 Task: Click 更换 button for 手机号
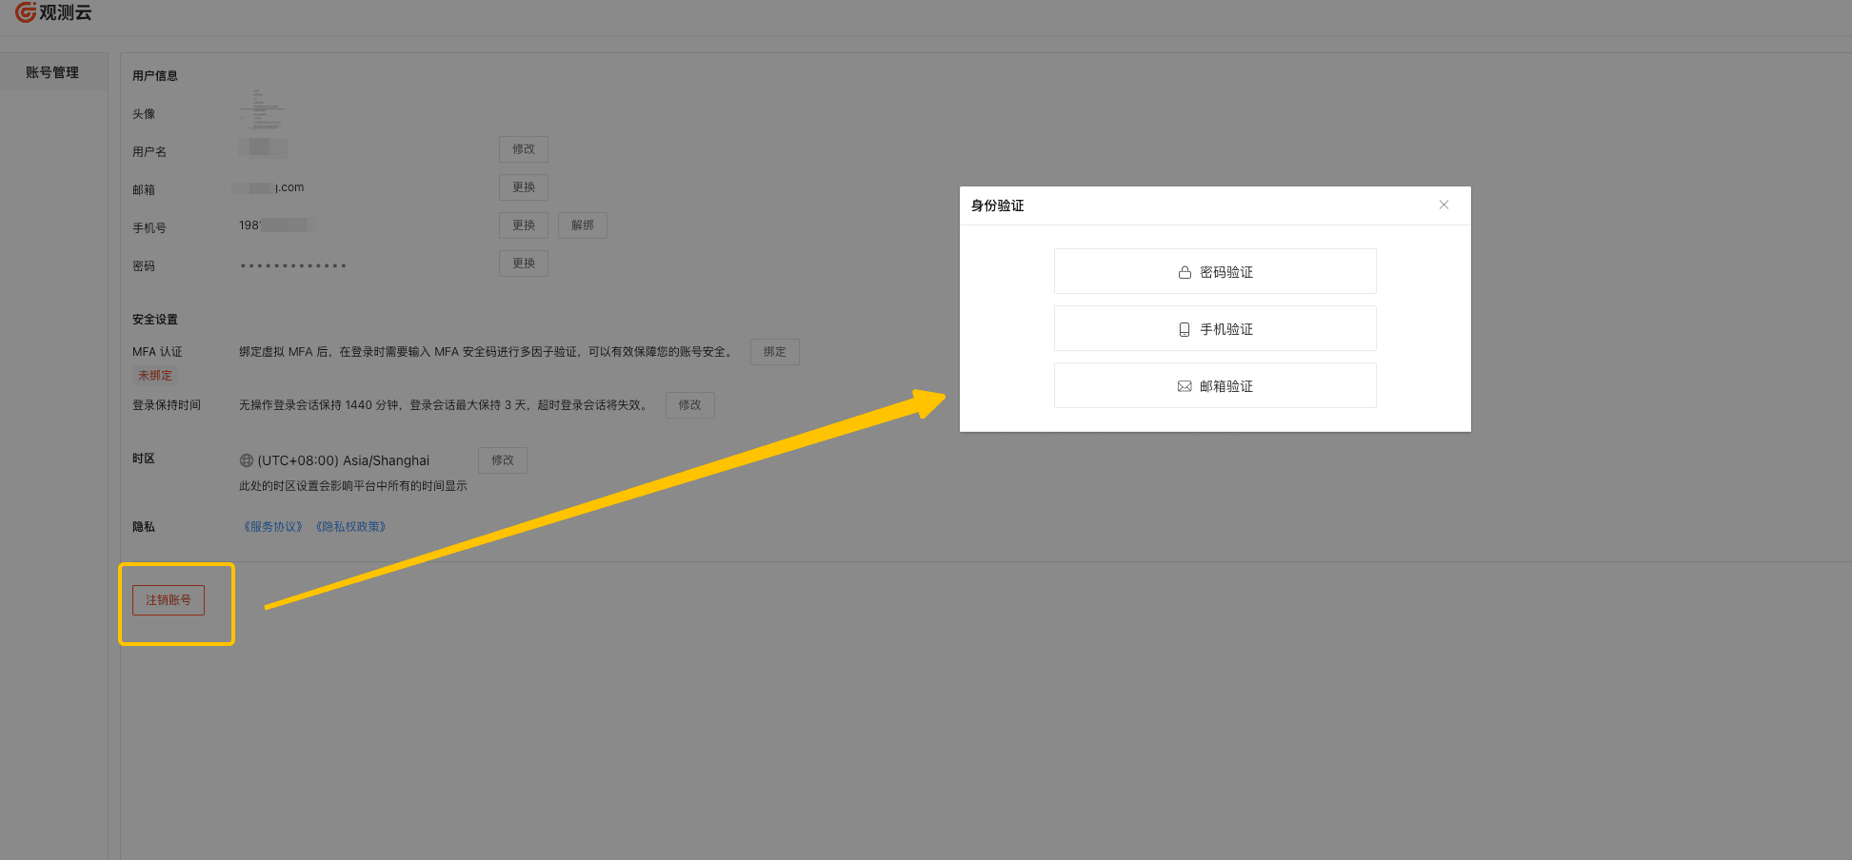524,225
